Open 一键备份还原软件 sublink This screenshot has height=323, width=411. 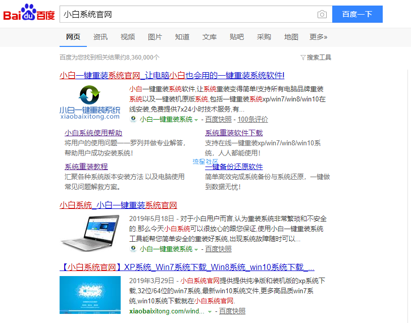click(234, 167)
